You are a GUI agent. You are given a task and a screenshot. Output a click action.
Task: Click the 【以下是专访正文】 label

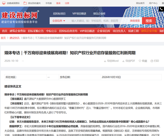(x=20, y=117)
